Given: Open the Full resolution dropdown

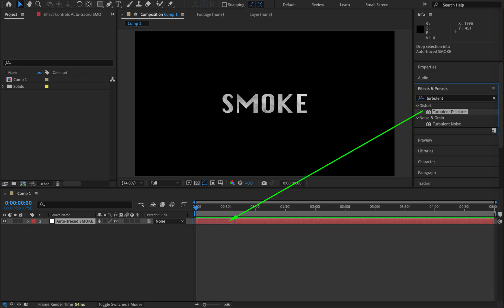Looking at the screenshot, I should click(x=164, y=183).
